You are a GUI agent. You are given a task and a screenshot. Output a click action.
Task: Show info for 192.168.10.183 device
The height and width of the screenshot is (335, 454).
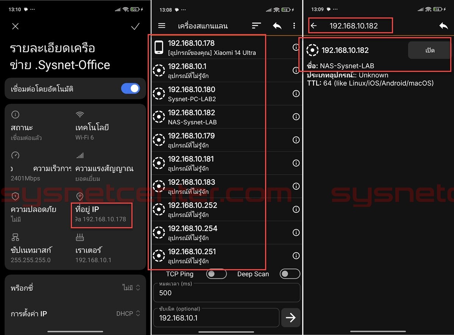pyautogui.click(x=296, y=186)
